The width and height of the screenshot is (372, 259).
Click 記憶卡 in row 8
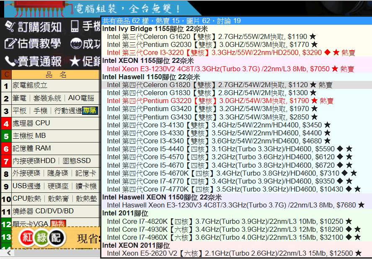(86, 174)
